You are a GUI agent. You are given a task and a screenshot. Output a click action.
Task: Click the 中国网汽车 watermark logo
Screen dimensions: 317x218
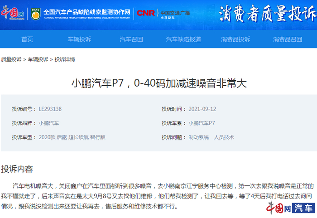(291, 208)
